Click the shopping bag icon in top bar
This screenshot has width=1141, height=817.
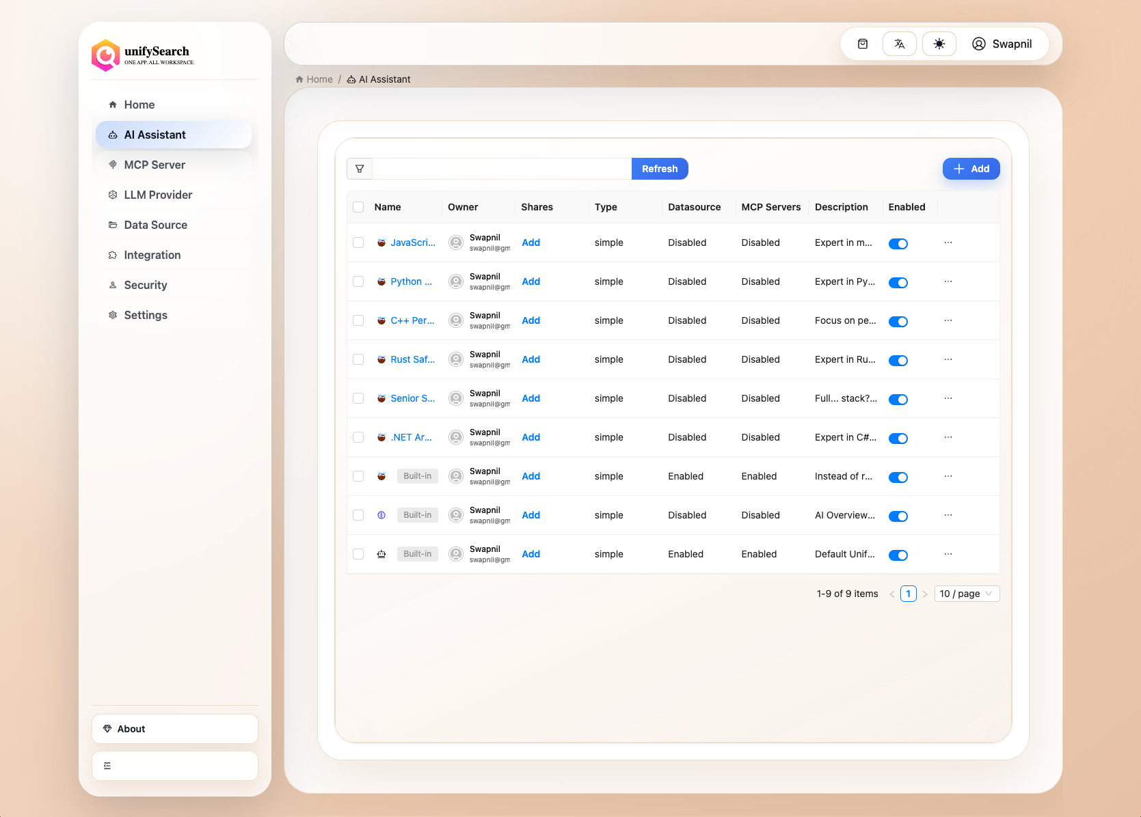pos(862,43)
